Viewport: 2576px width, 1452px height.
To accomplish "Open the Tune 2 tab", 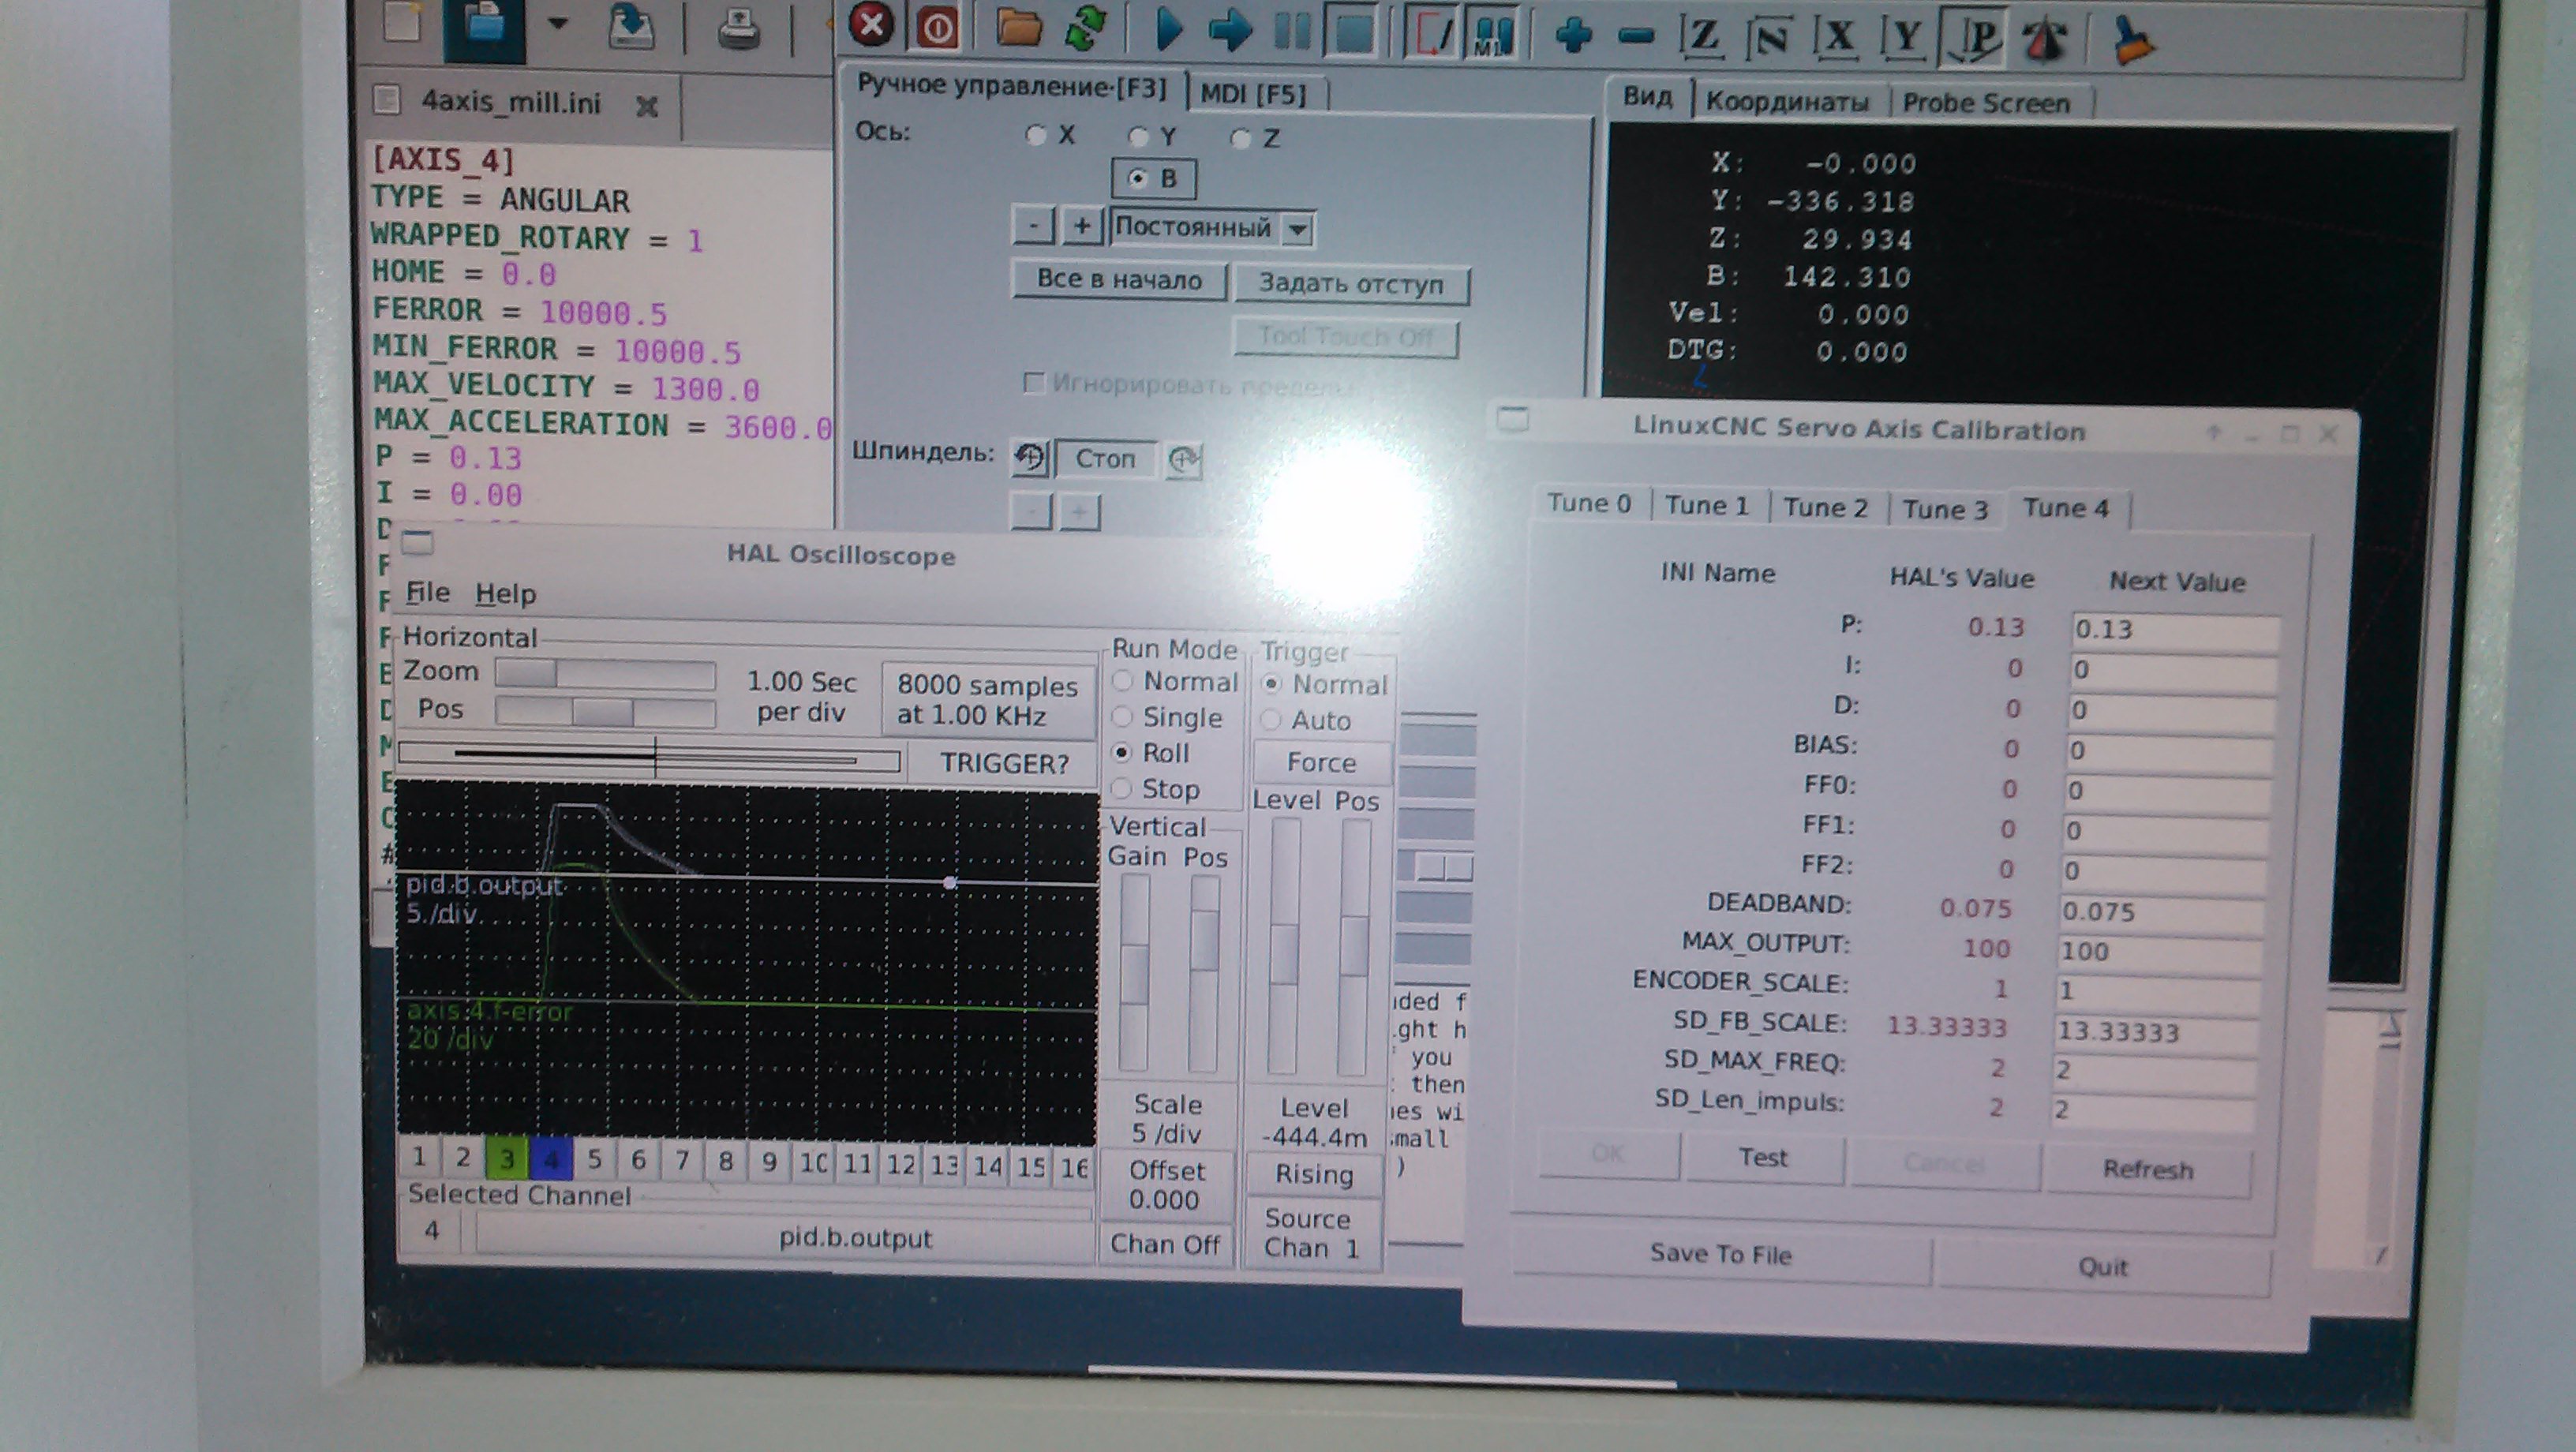I will [1825, 508].
